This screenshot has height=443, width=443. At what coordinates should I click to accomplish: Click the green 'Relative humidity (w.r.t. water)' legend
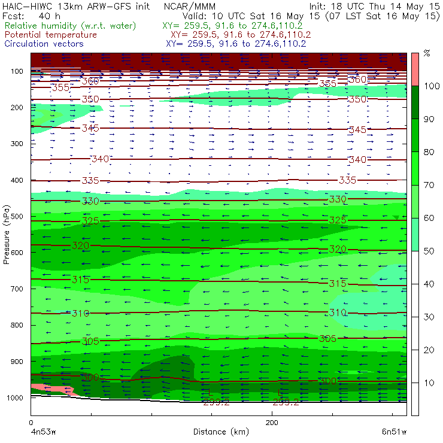pyautogui.click(x=71, y=26)
